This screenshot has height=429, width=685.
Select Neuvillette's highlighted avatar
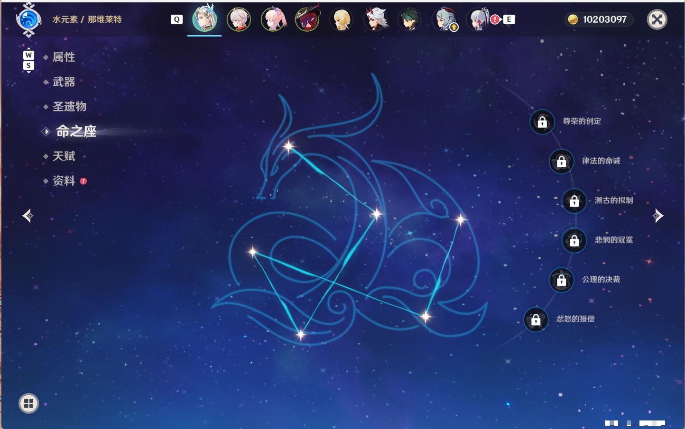tap(205, 19)
